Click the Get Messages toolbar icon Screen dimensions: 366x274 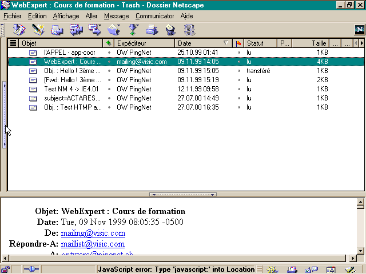[x=19, y=30]
